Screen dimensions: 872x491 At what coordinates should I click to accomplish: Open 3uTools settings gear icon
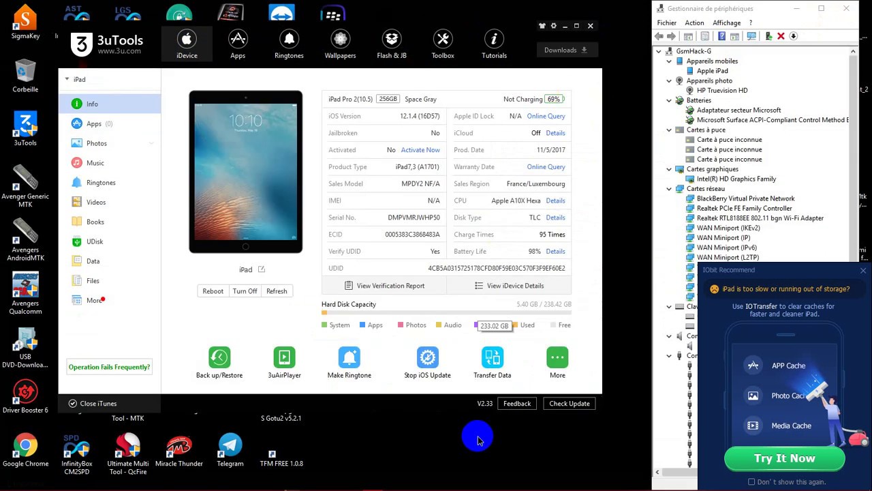pos(553,26)
